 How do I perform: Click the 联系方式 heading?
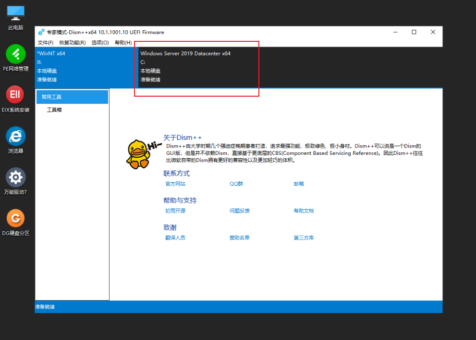pos(176,174)
